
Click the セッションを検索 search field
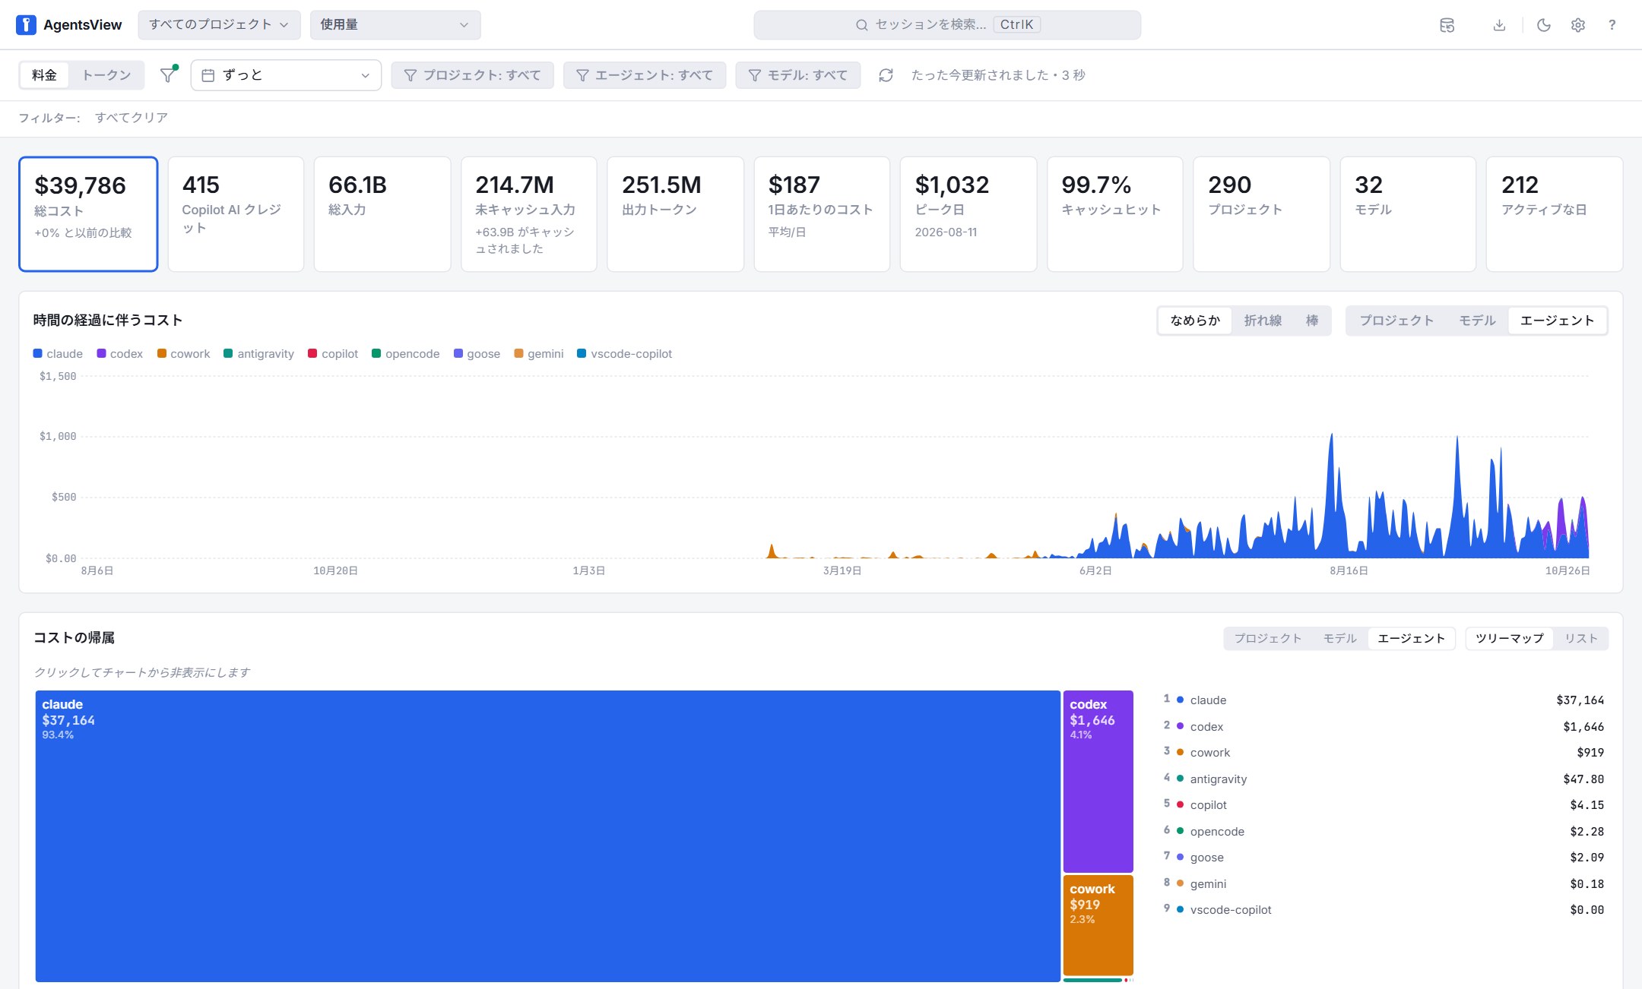(947, 25)
